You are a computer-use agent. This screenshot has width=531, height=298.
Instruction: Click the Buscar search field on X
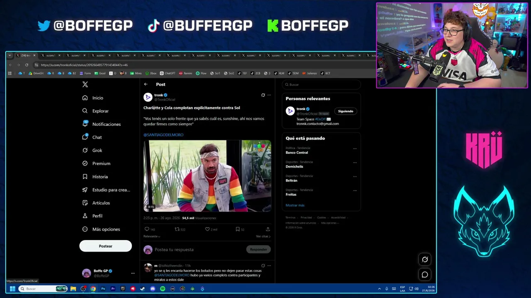(x=322, y=84)
